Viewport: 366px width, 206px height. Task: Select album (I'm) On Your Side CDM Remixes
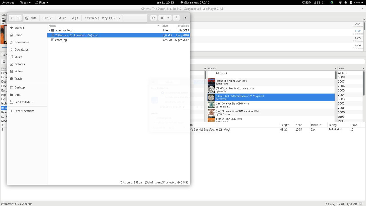coord(271,113)
